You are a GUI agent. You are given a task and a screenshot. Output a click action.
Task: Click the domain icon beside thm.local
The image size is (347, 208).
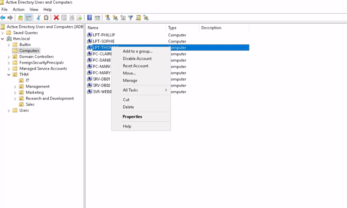[x=9, y=39]
